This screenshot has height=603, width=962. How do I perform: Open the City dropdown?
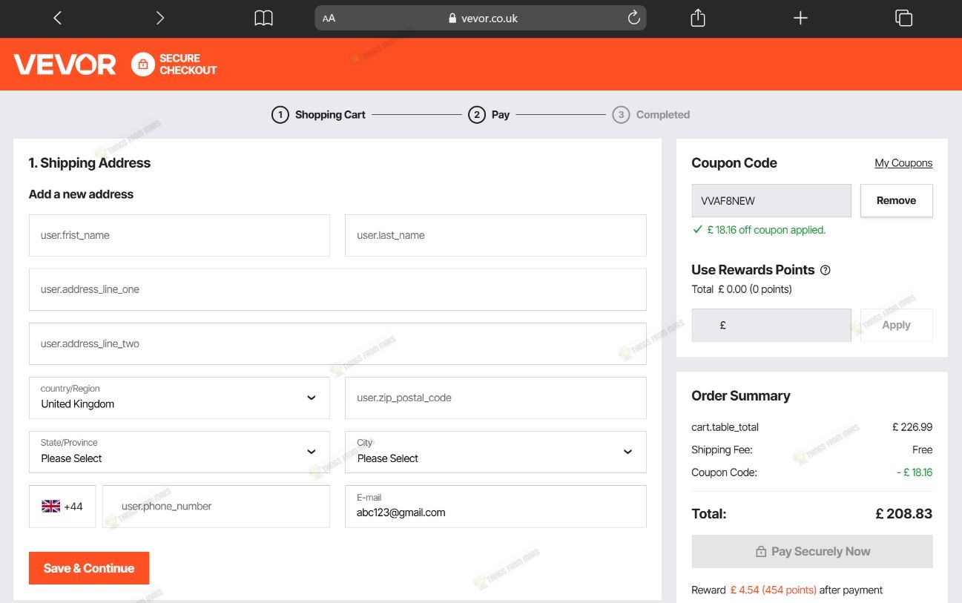click(x=495, y=452)
